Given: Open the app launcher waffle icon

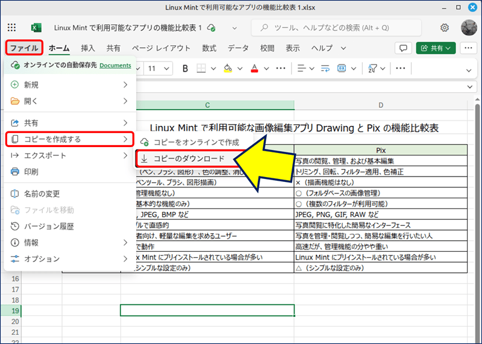Looking at the screenshot, I should pyautogui.click(x=11, y=28).
